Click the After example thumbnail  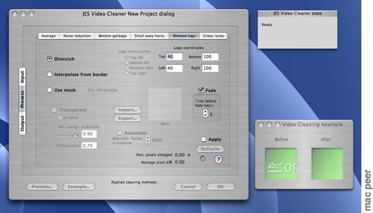pyautogui.click(x=328, y=164)
